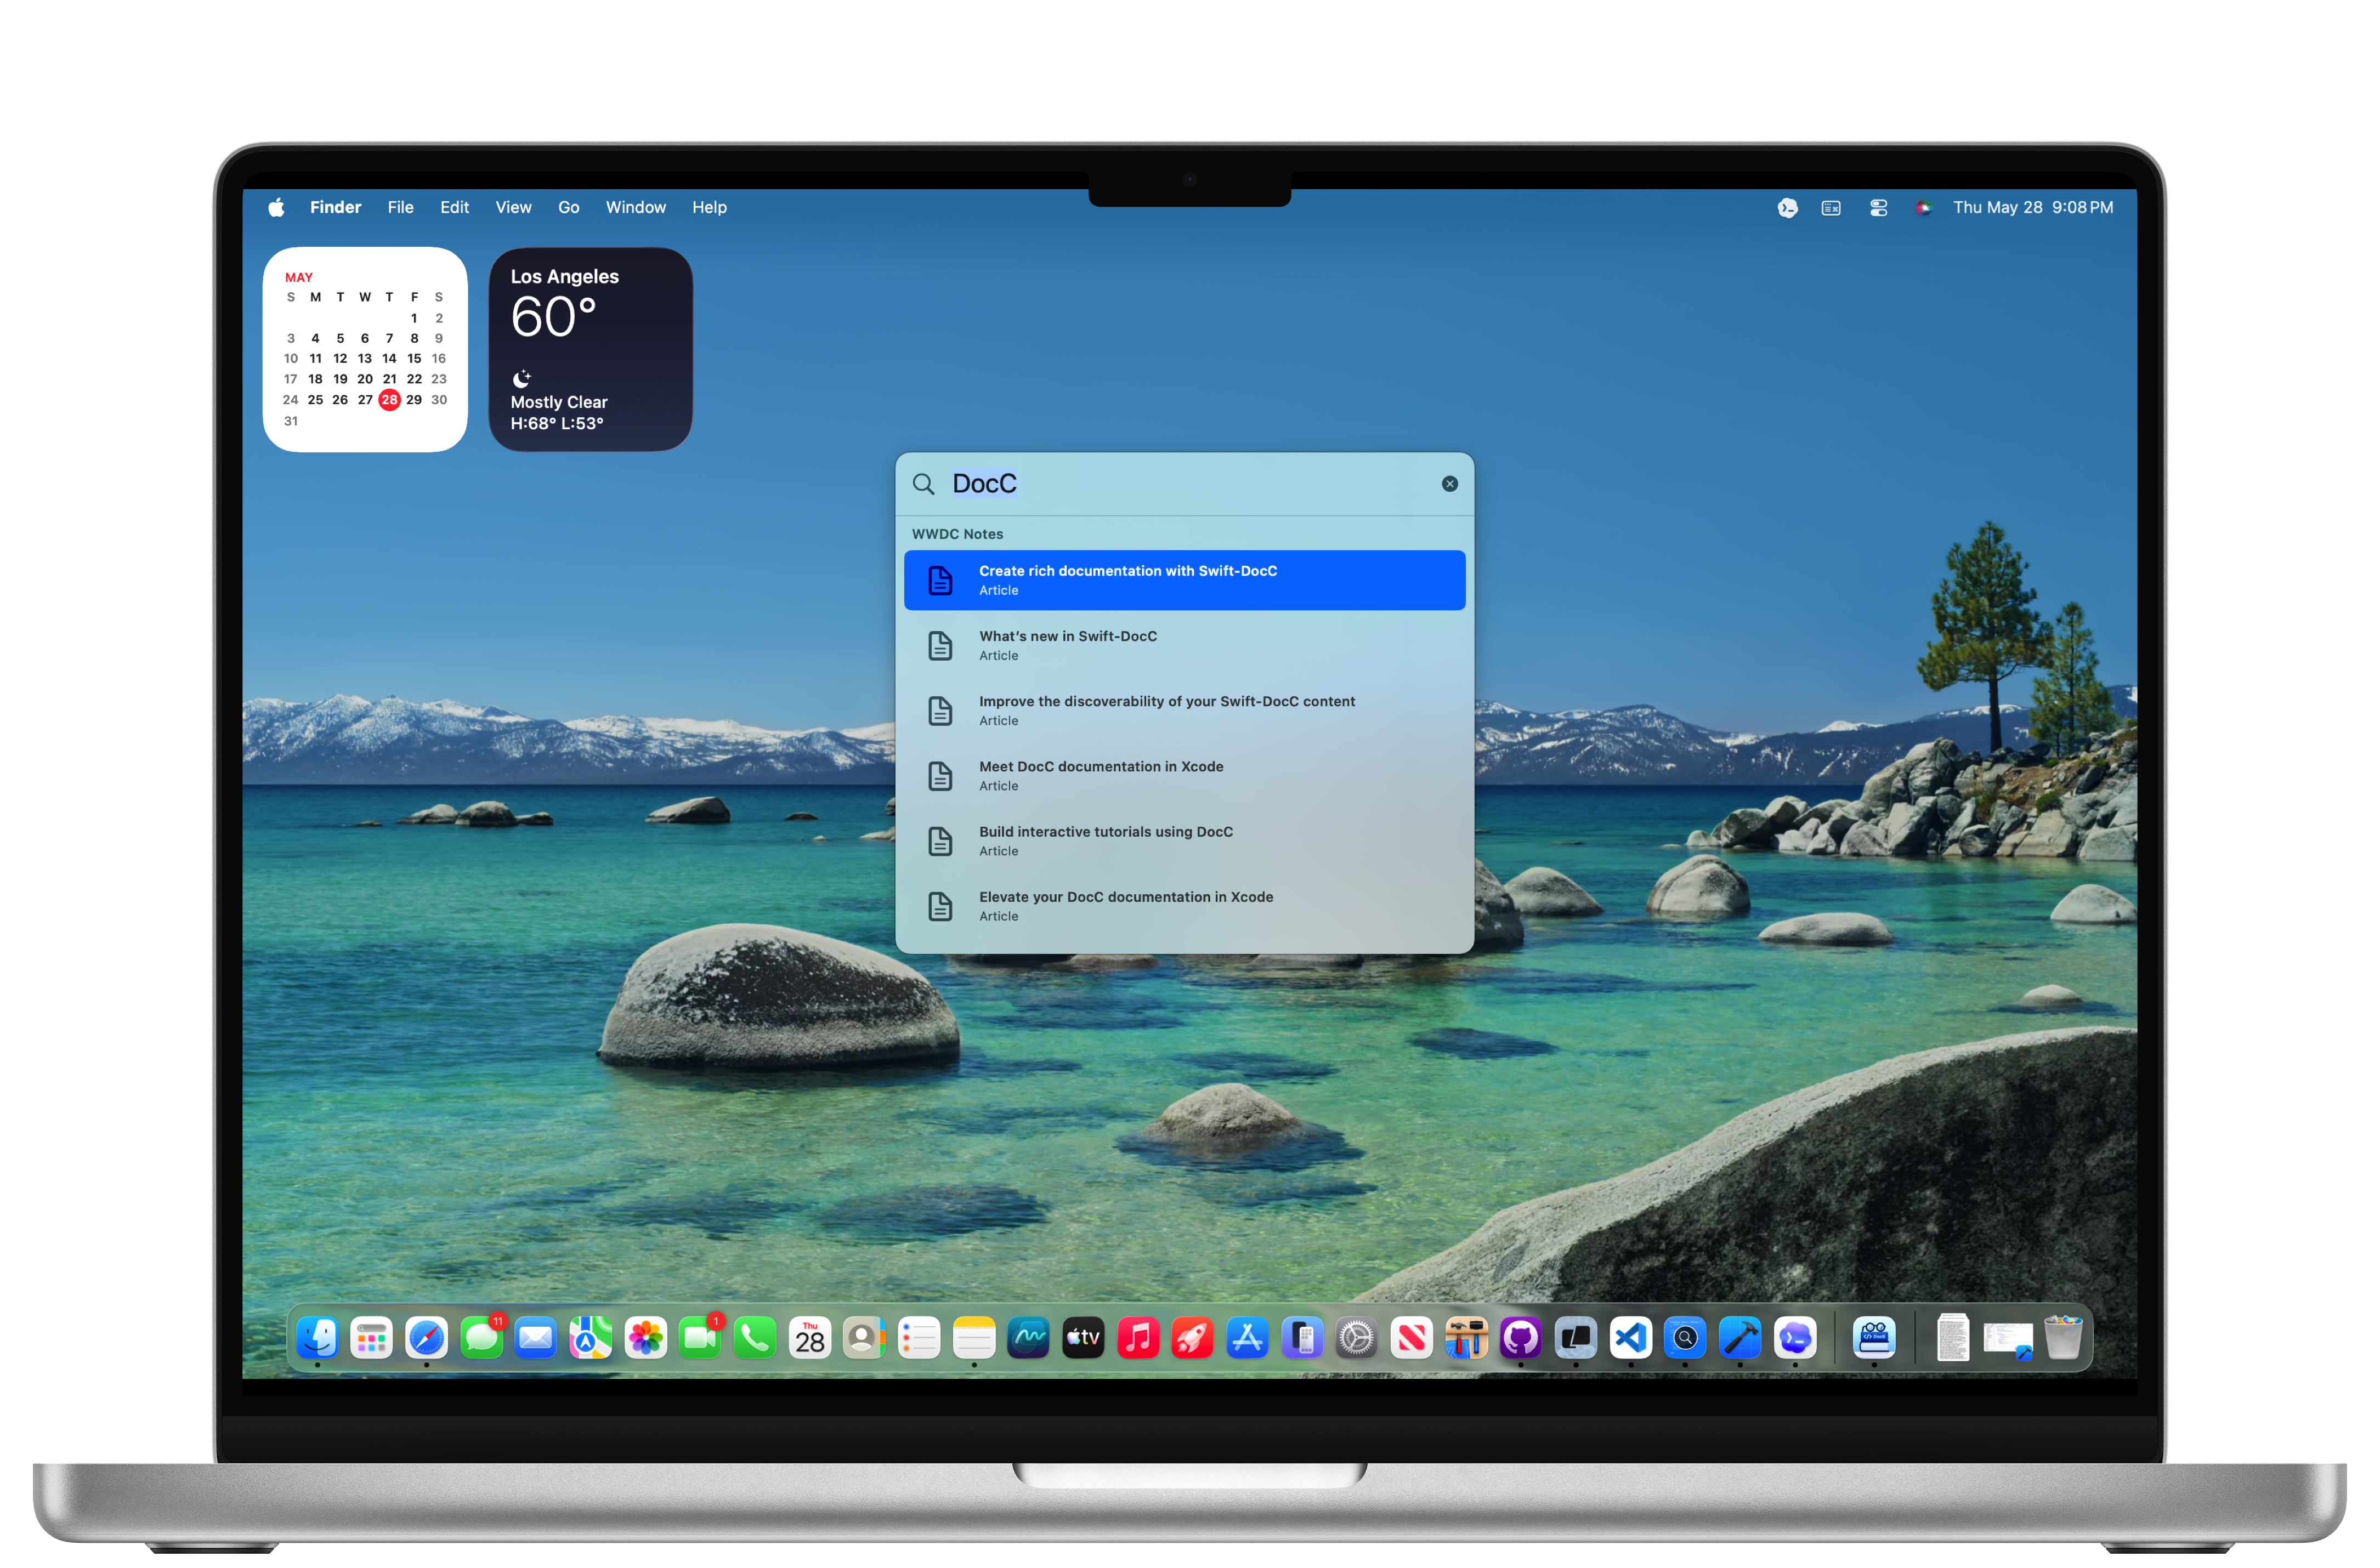2380x1568 pixels.
Task: Open the File menu
Action: pyautogui.click(x=400, y=207)
